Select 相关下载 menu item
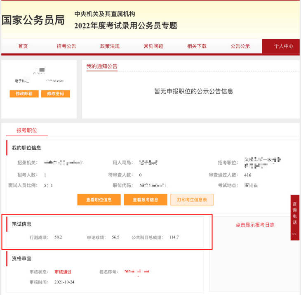This screenshot has height=295, width=301. 197,46
